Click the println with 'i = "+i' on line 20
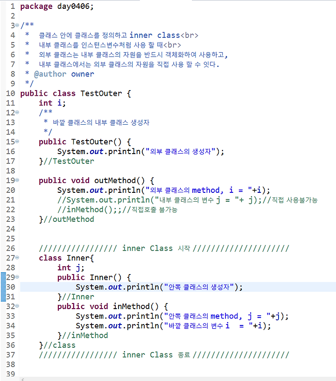The height and width of the screenshot is (381, 336). pos(164,190)
